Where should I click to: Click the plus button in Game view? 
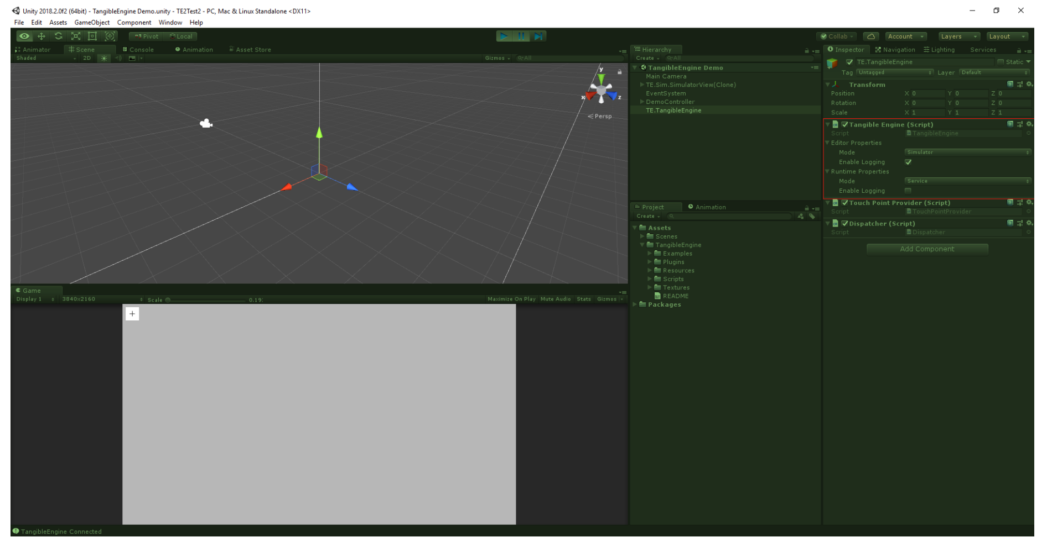pos(132,314)
